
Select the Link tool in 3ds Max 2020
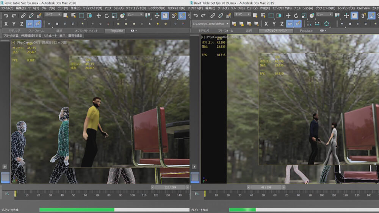23,16
